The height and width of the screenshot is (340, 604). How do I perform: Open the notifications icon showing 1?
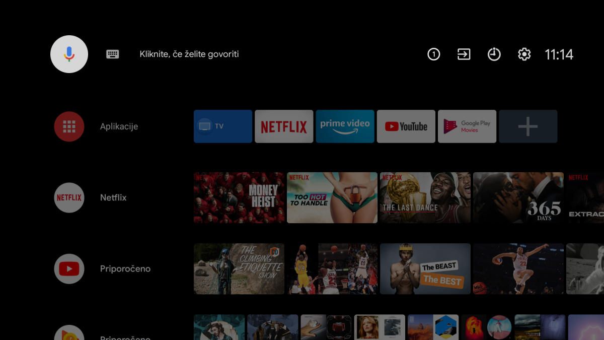[434, 54]
